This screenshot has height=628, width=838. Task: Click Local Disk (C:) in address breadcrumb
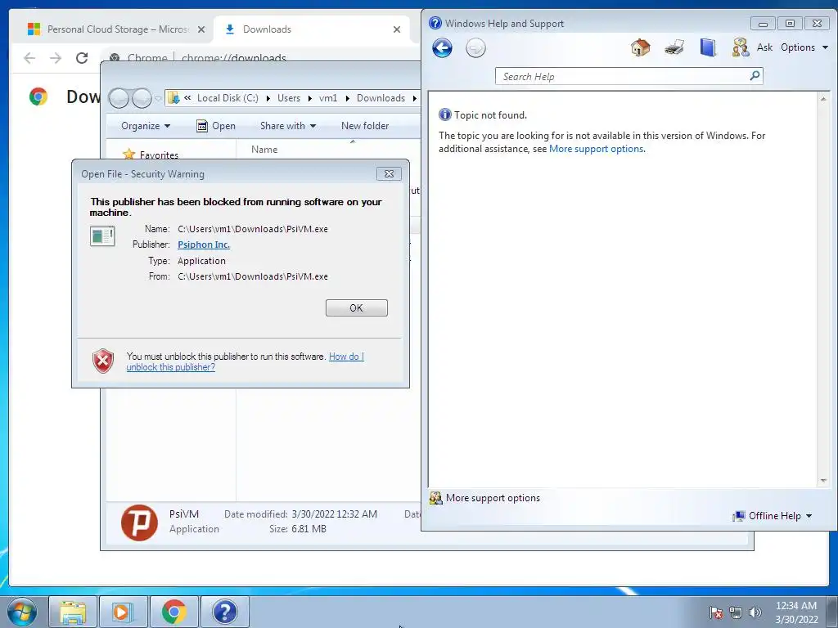click(x=228, y=98)
